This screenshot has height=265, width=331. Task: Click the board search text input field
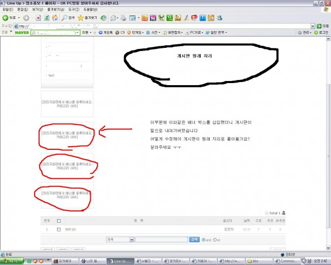pos(161,240)
